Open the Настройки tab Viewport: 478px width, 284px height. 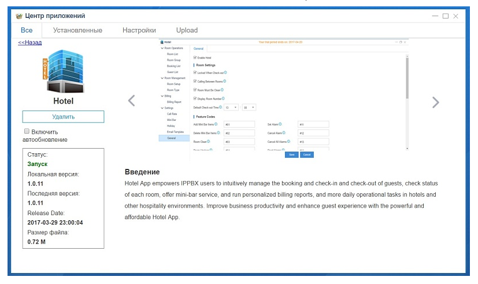[139, 30]
